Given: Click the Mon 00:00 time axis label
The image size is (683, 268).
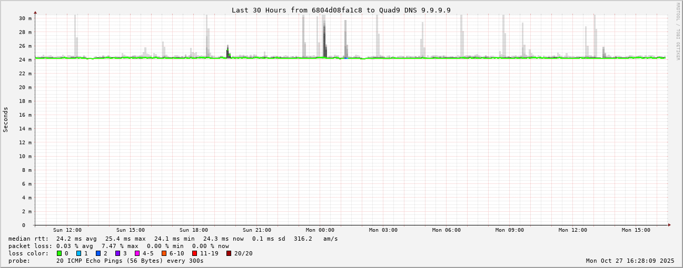Looking at the screenshot, I should click(320, 230).
